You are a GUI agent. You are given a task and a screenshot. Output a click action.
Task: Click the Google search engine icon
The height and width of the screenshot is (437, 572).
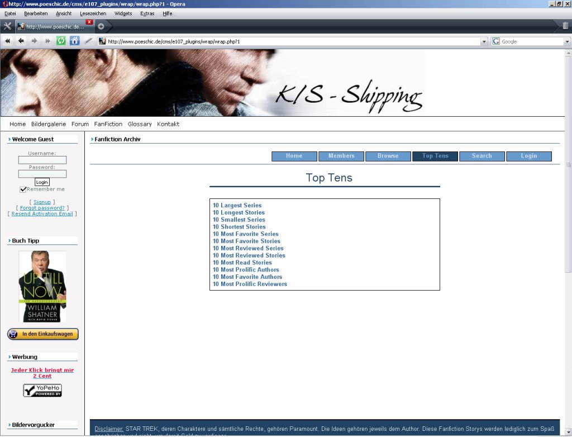coord(496,41)
